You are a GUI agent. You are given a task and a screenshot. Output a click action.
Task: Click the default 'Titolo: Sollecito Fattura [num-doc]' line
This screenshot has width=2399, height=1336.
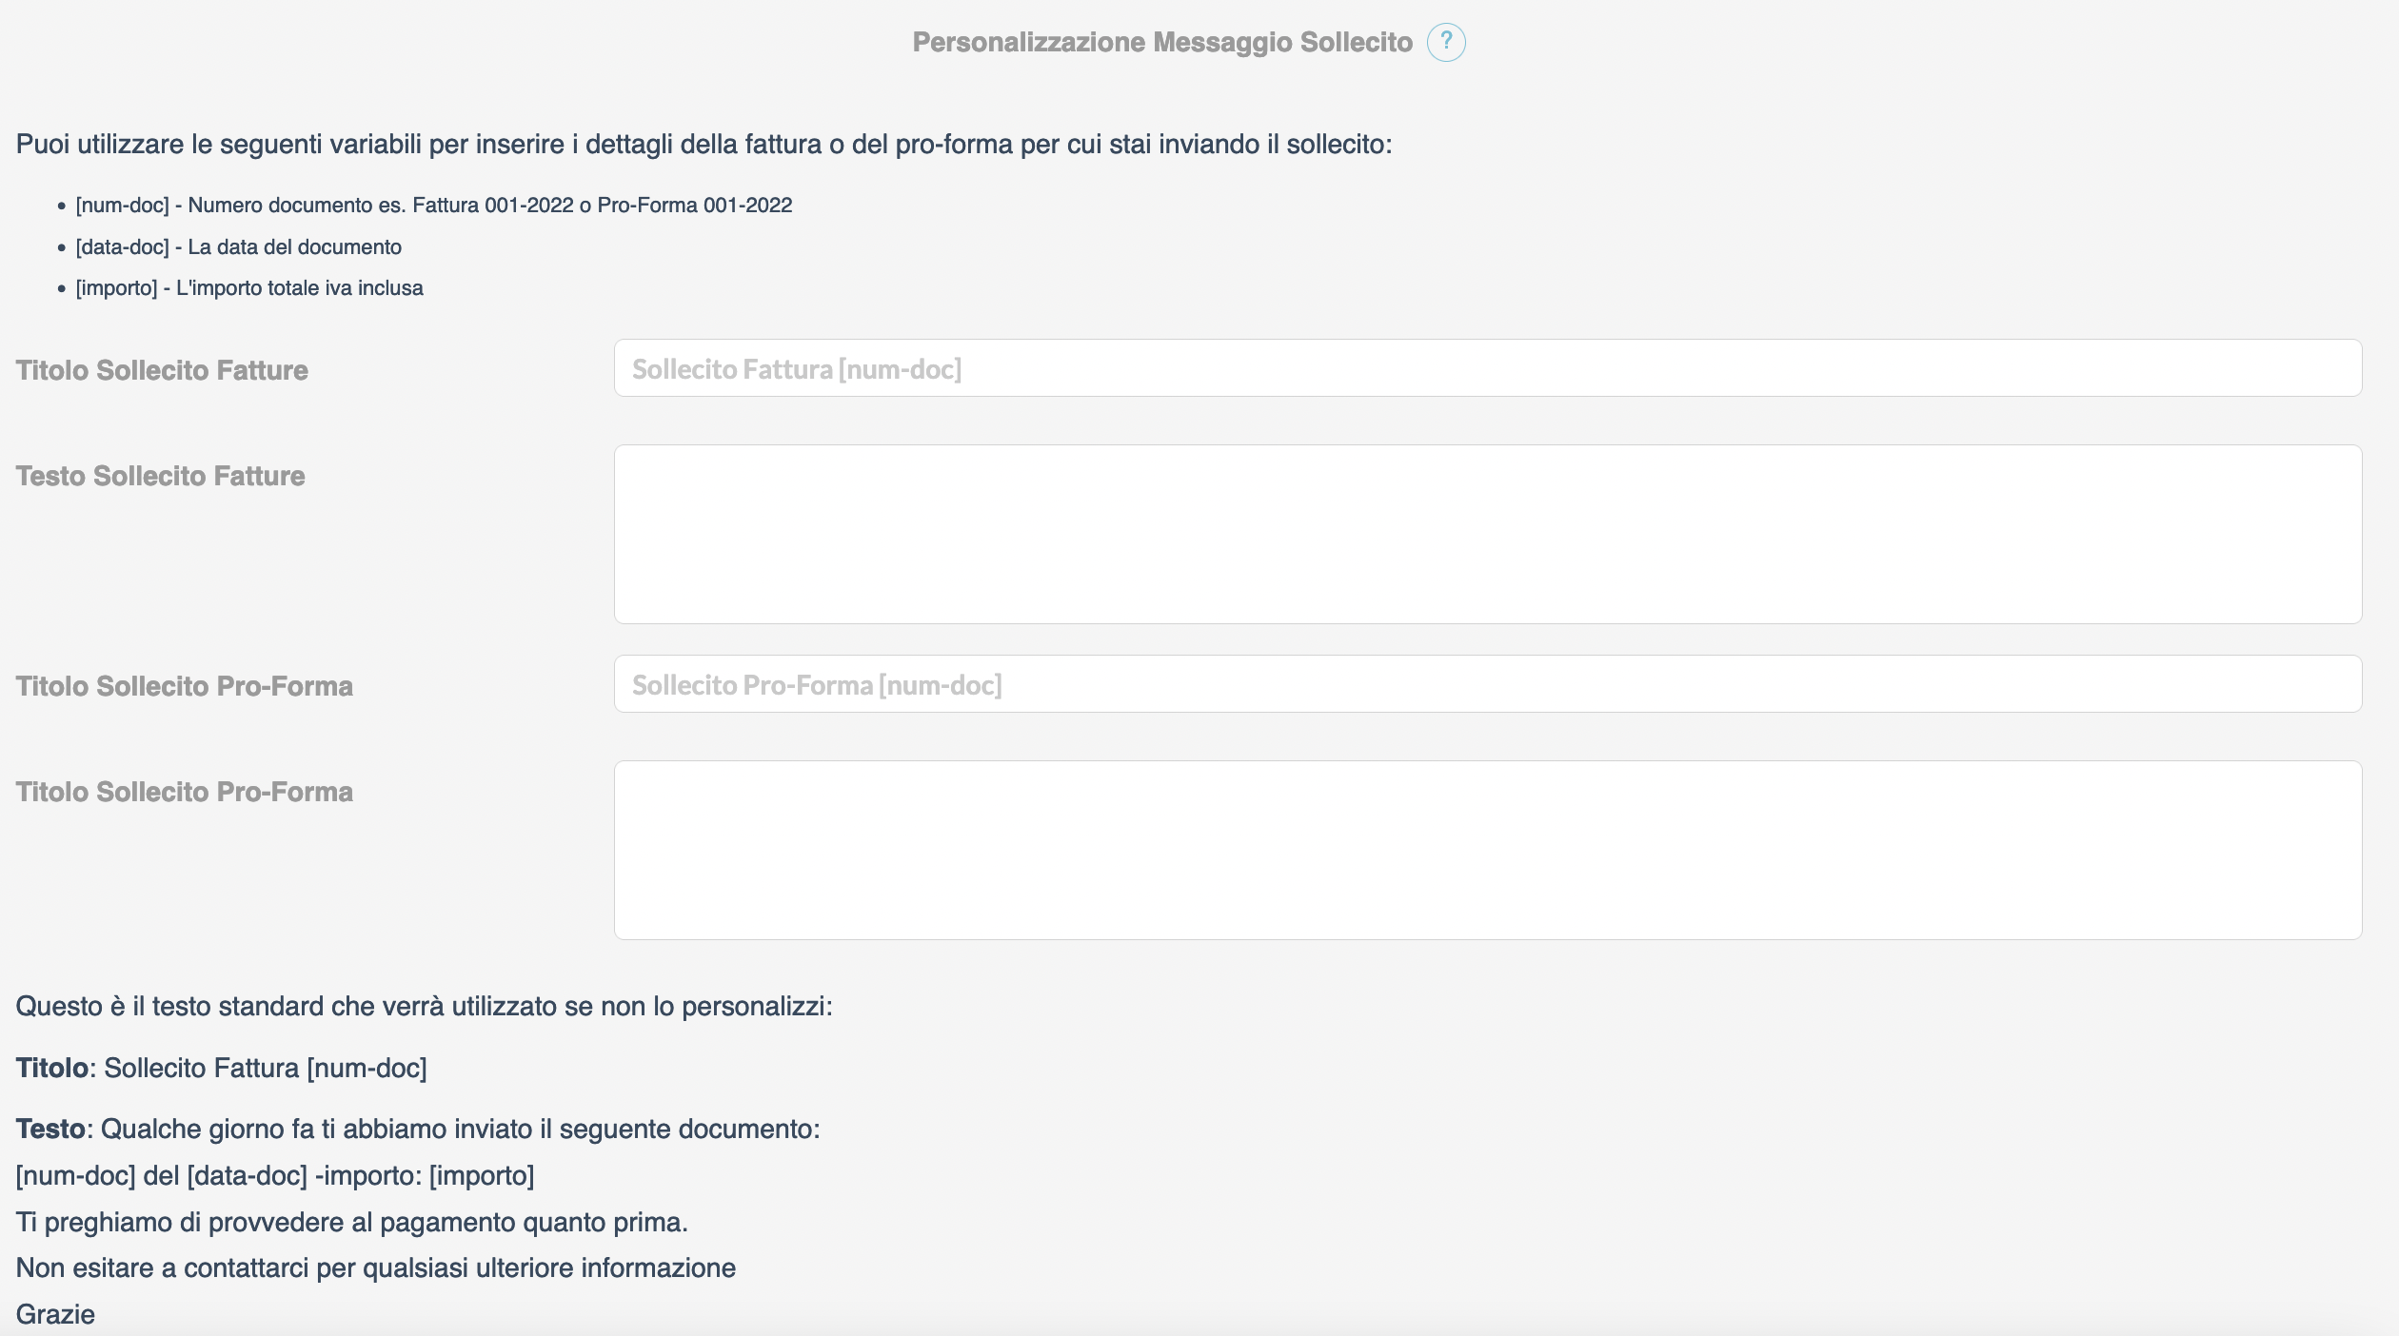[x=221, y=1069]
